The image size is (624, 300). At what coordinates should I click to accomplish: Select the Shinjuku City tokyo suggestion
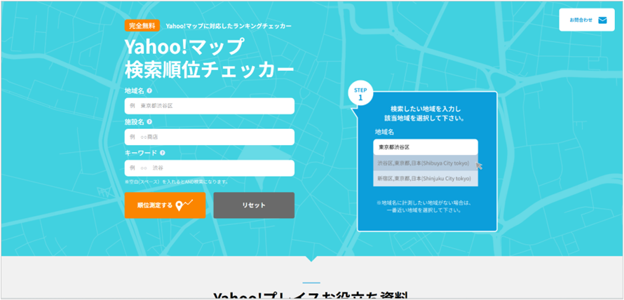426,178
